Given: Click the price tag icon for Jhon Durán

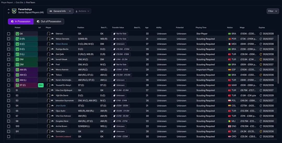Looking at the screenshot, I should (114, 106).
